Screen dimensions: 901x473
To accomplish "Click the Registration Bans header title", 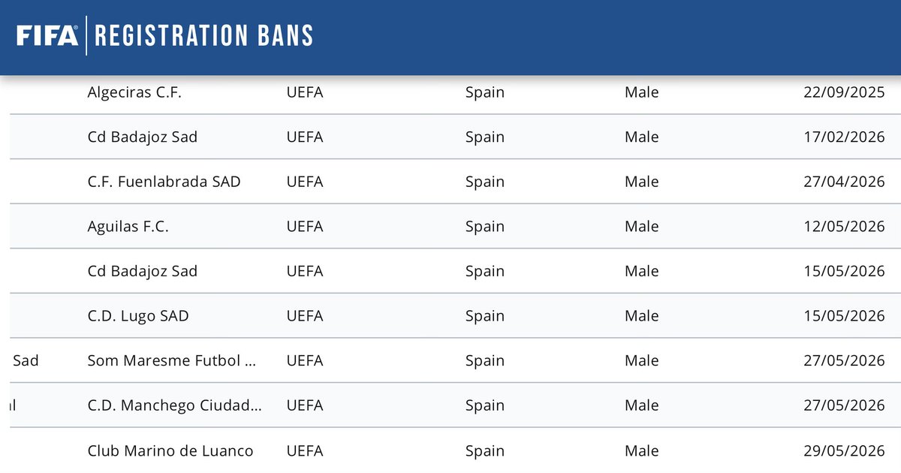I will (203, 35).
